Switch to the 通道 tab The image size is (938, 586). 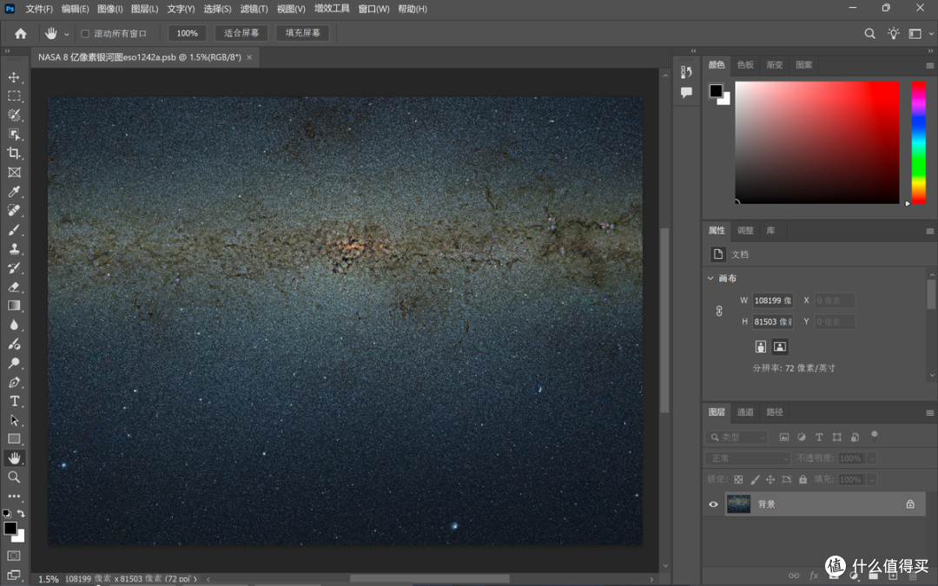(x=745, y=412)
